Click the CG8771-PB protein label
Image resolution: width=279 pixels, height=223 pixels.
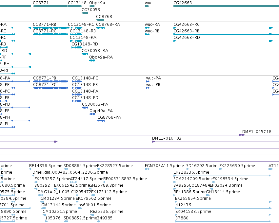point(45,78)
